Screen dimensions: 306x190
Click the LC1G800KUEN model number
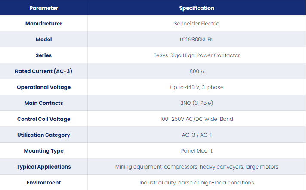(x=197, y=40)
